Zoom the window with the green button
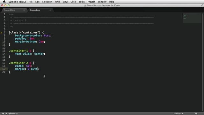 (x=9, y=5)
